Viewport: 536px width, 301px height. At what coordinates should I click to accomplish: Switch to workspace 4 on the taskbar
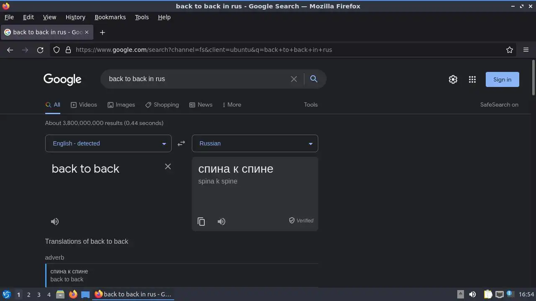tap(49, 295)
